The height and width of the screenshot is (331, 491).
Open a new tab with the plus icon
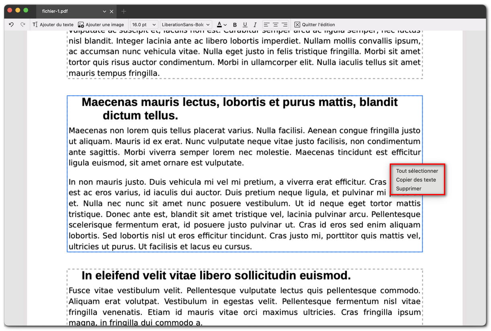pos(123,11)
